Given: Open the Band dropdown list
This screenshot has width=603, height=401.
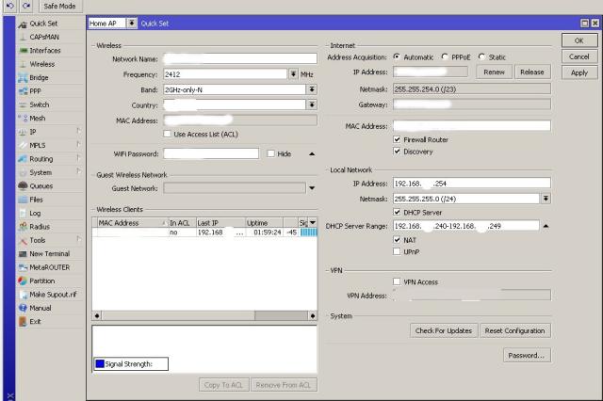Looking at the screenshot, I should click(x=311, y=89).
